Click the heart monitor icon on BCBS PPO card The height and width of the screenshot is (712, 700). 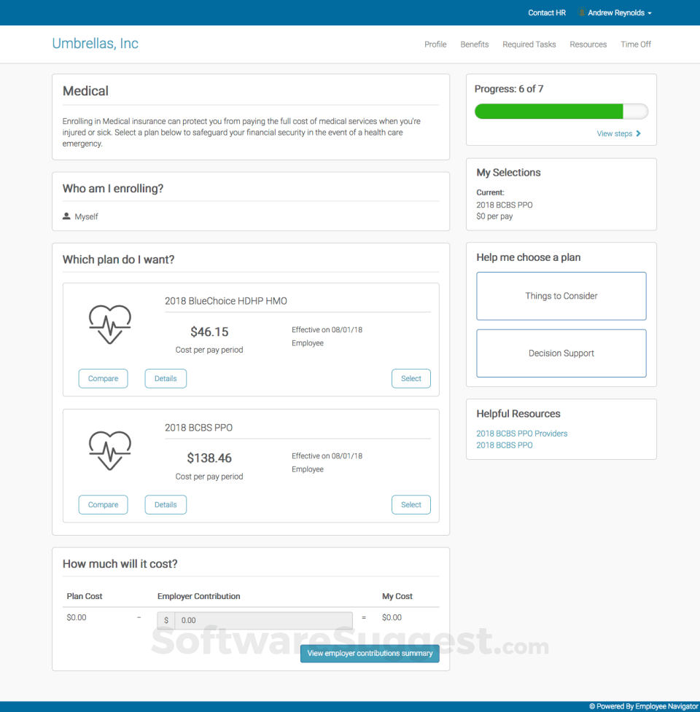tap(109, 450)
